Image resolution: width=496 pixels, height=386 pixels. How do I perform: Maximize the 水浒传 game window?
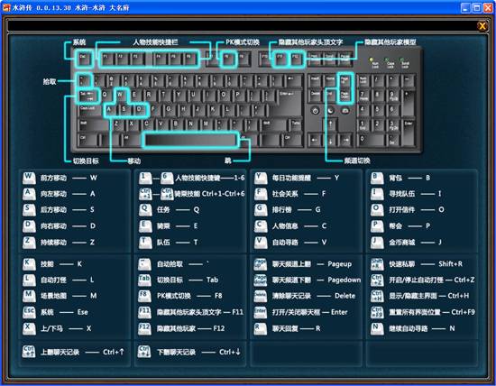(x=477, y=7)
